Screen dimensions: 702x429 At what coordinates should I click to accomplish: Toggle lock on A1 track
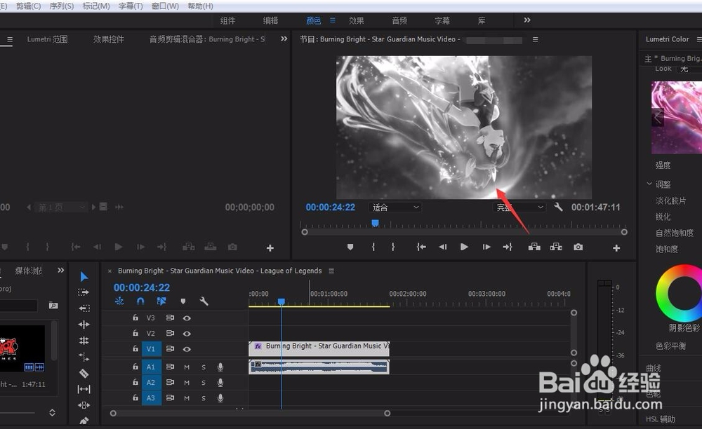pos(135,367)
